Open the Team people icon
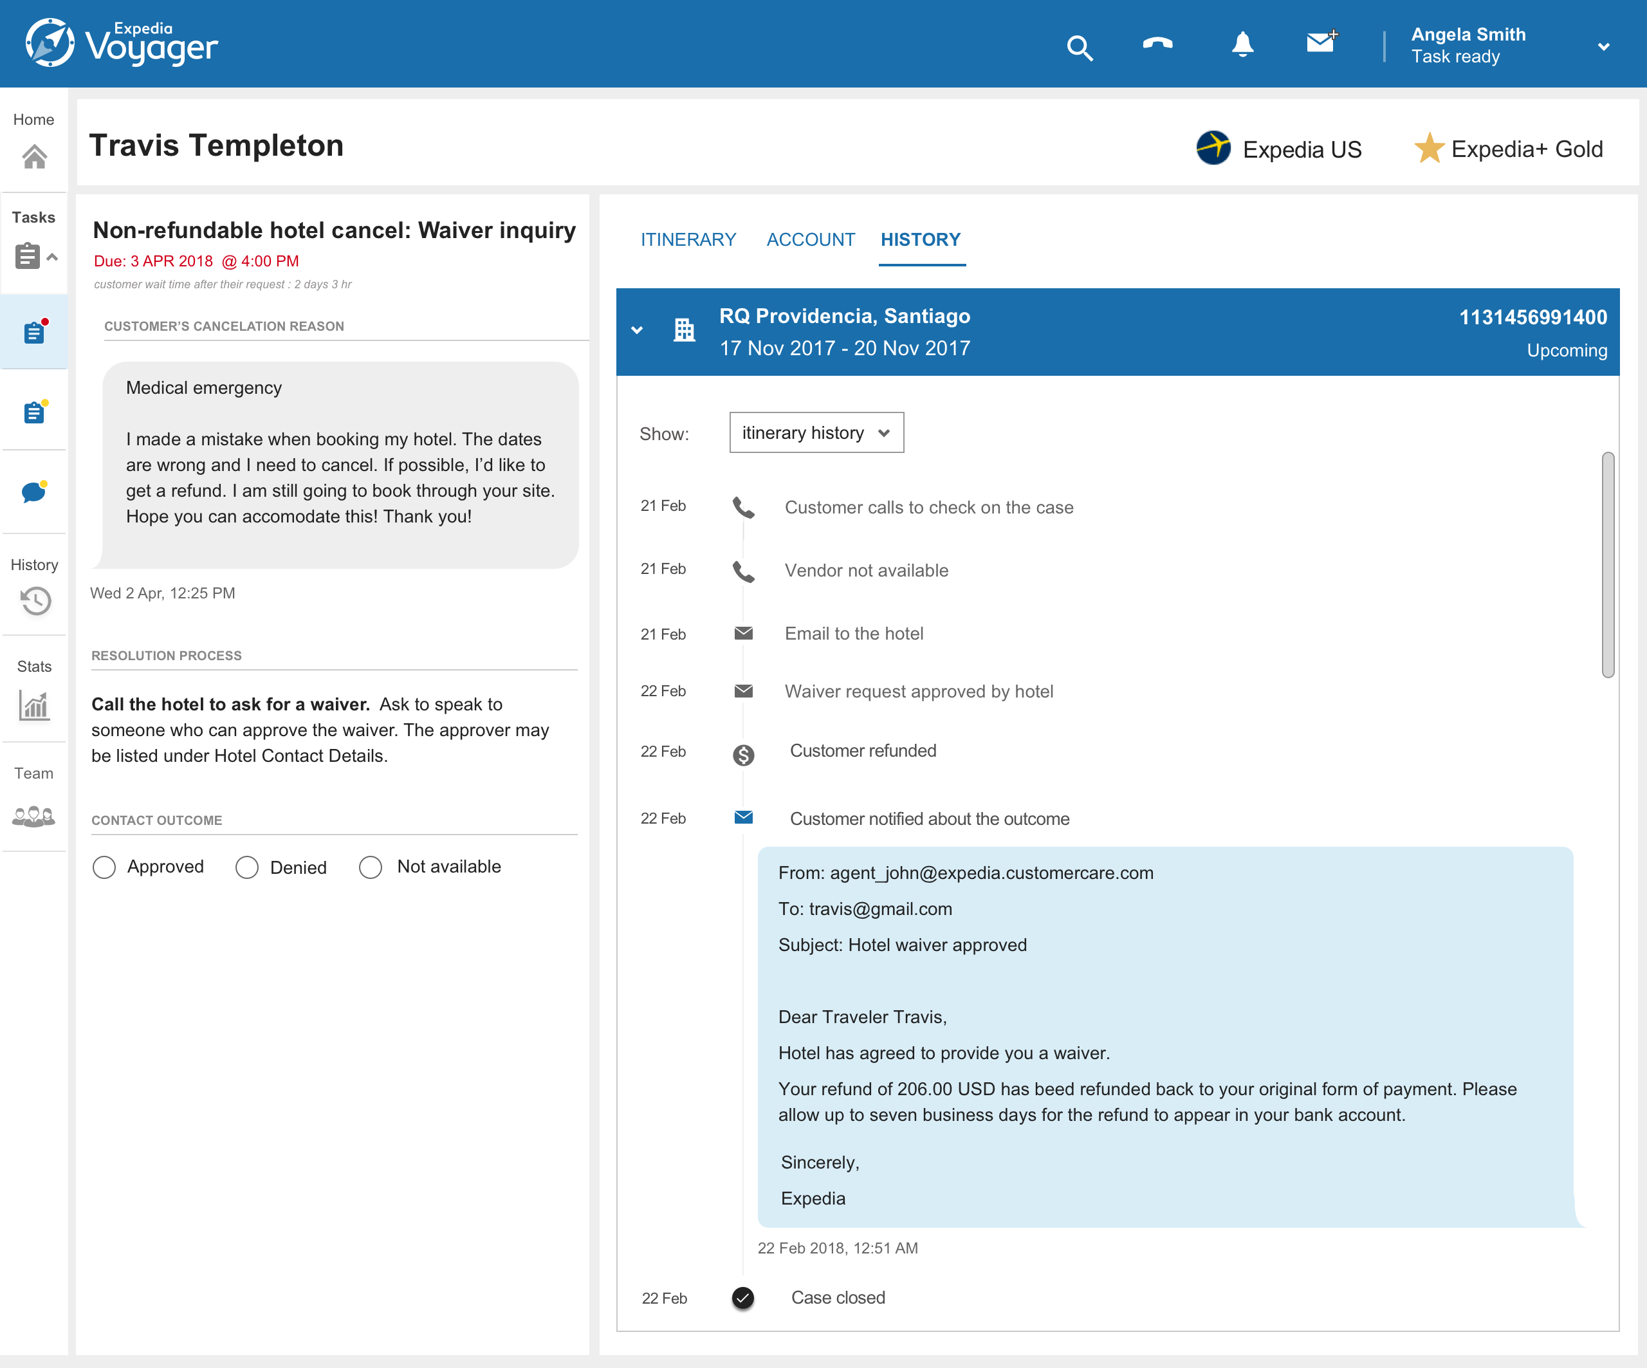 (33, 816)
